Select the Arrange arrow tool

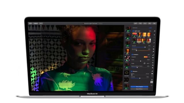154,35
